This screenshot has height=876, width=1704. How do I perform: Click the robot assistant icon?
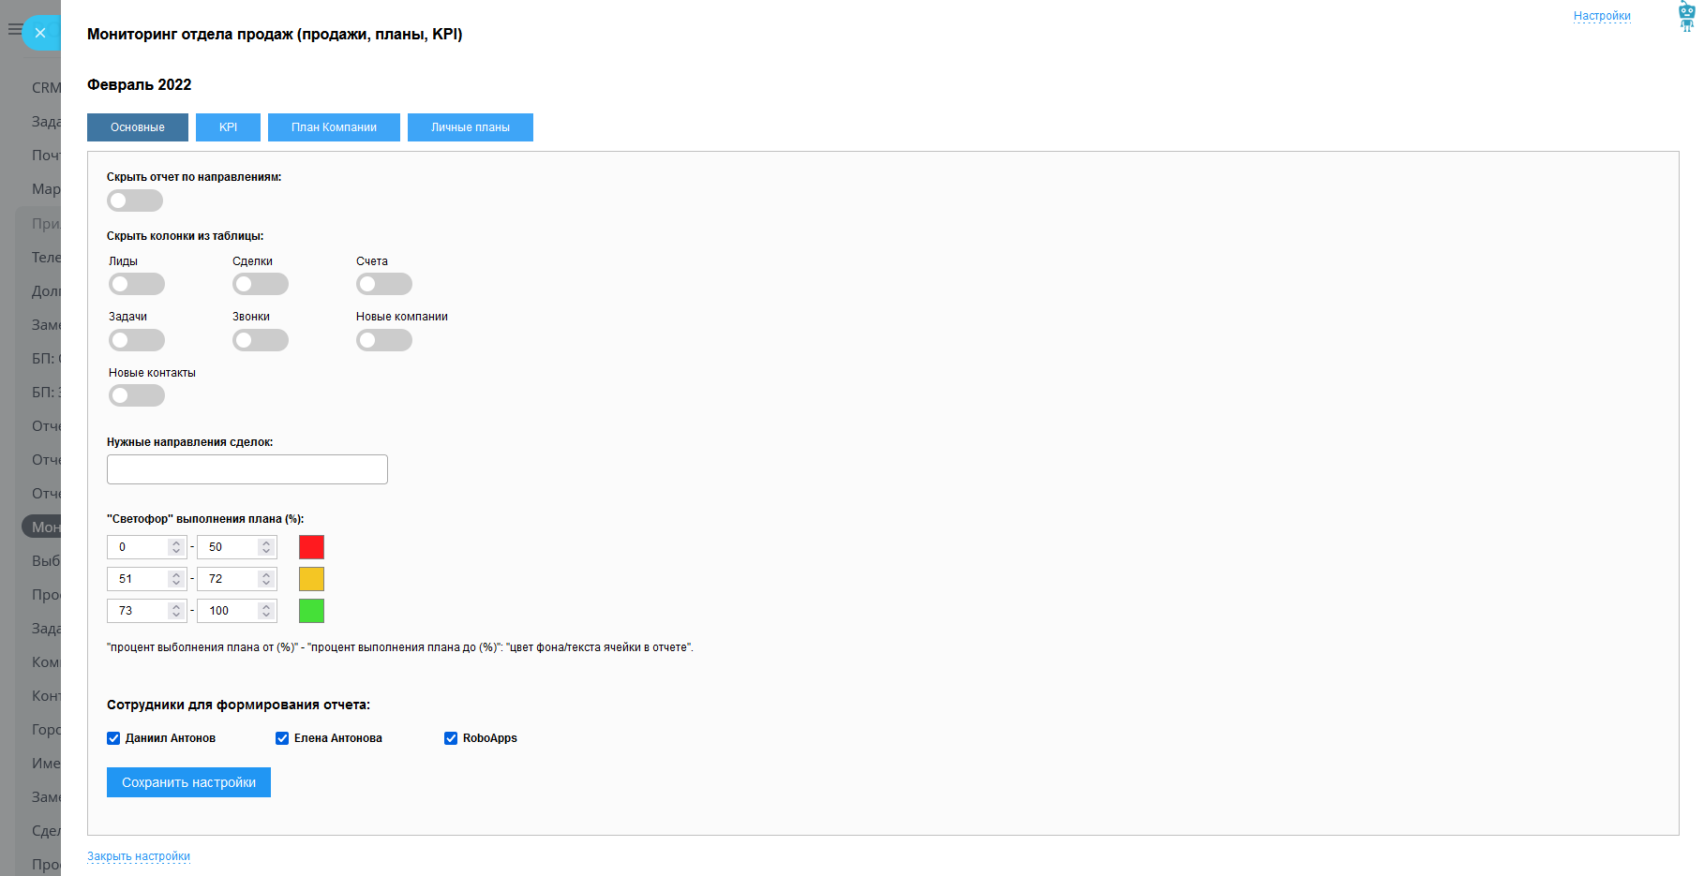point(1686,17)
